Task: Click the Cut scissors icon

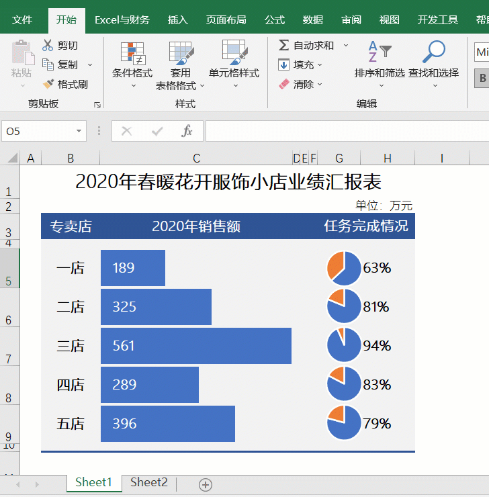Action: point(48,45)
